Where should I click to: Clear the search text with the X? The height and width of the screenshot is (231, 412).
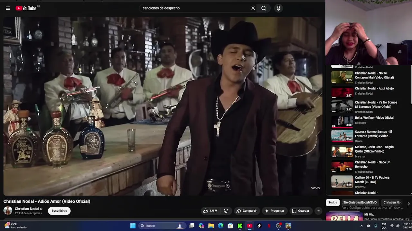pyautogui.click(x=253, y=8)
